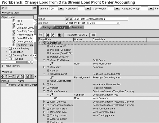Click the arrow icon beside Generate Proposal
Image resolution: width=159 pixels, height=123 pixels.
(x=94, y=35)
